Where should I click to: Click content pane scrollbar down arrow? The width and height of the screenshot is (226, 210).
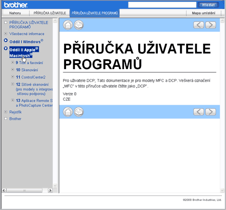tap(222, 191)
